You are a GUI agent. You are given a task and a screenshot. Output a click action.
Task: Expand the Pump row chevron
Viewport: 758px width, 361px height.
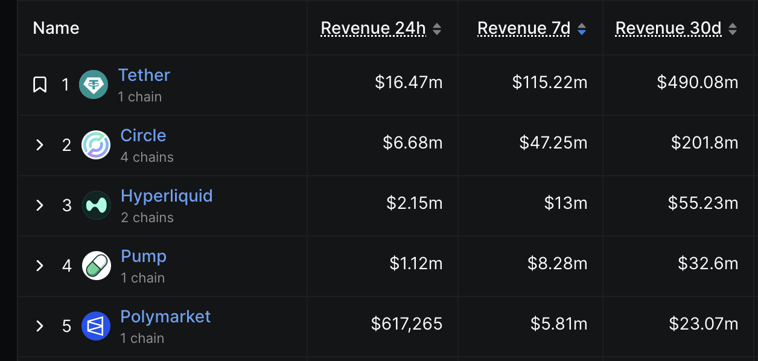39,266
